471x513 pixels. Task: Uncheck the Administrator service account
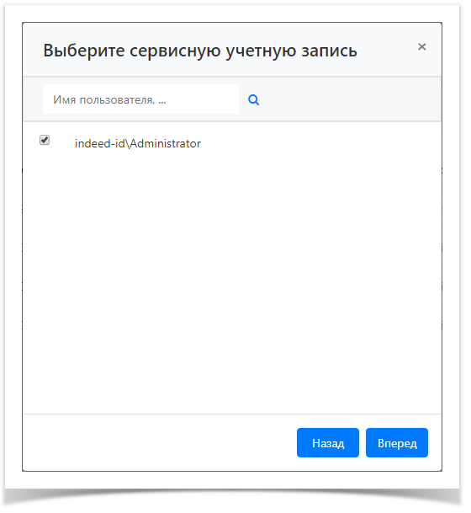click(45, 140)
